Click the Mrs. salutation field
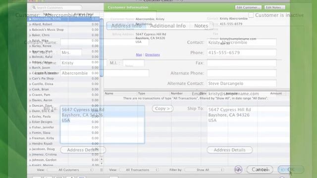 pyautogui.click(x=71, y=53)
